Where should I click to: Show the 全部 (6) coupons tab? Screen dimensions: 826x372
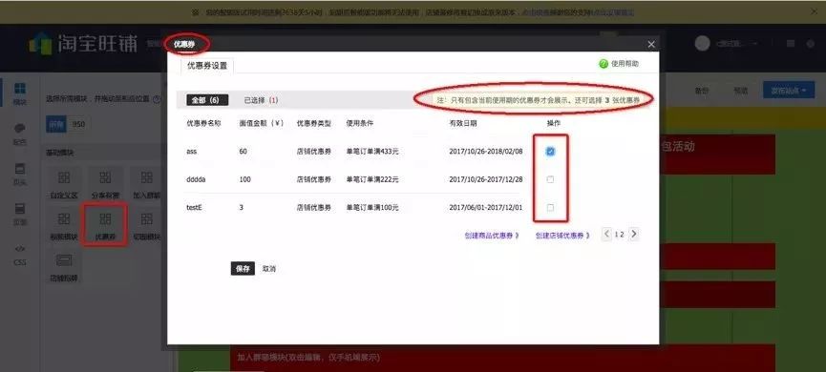(207, 100)
